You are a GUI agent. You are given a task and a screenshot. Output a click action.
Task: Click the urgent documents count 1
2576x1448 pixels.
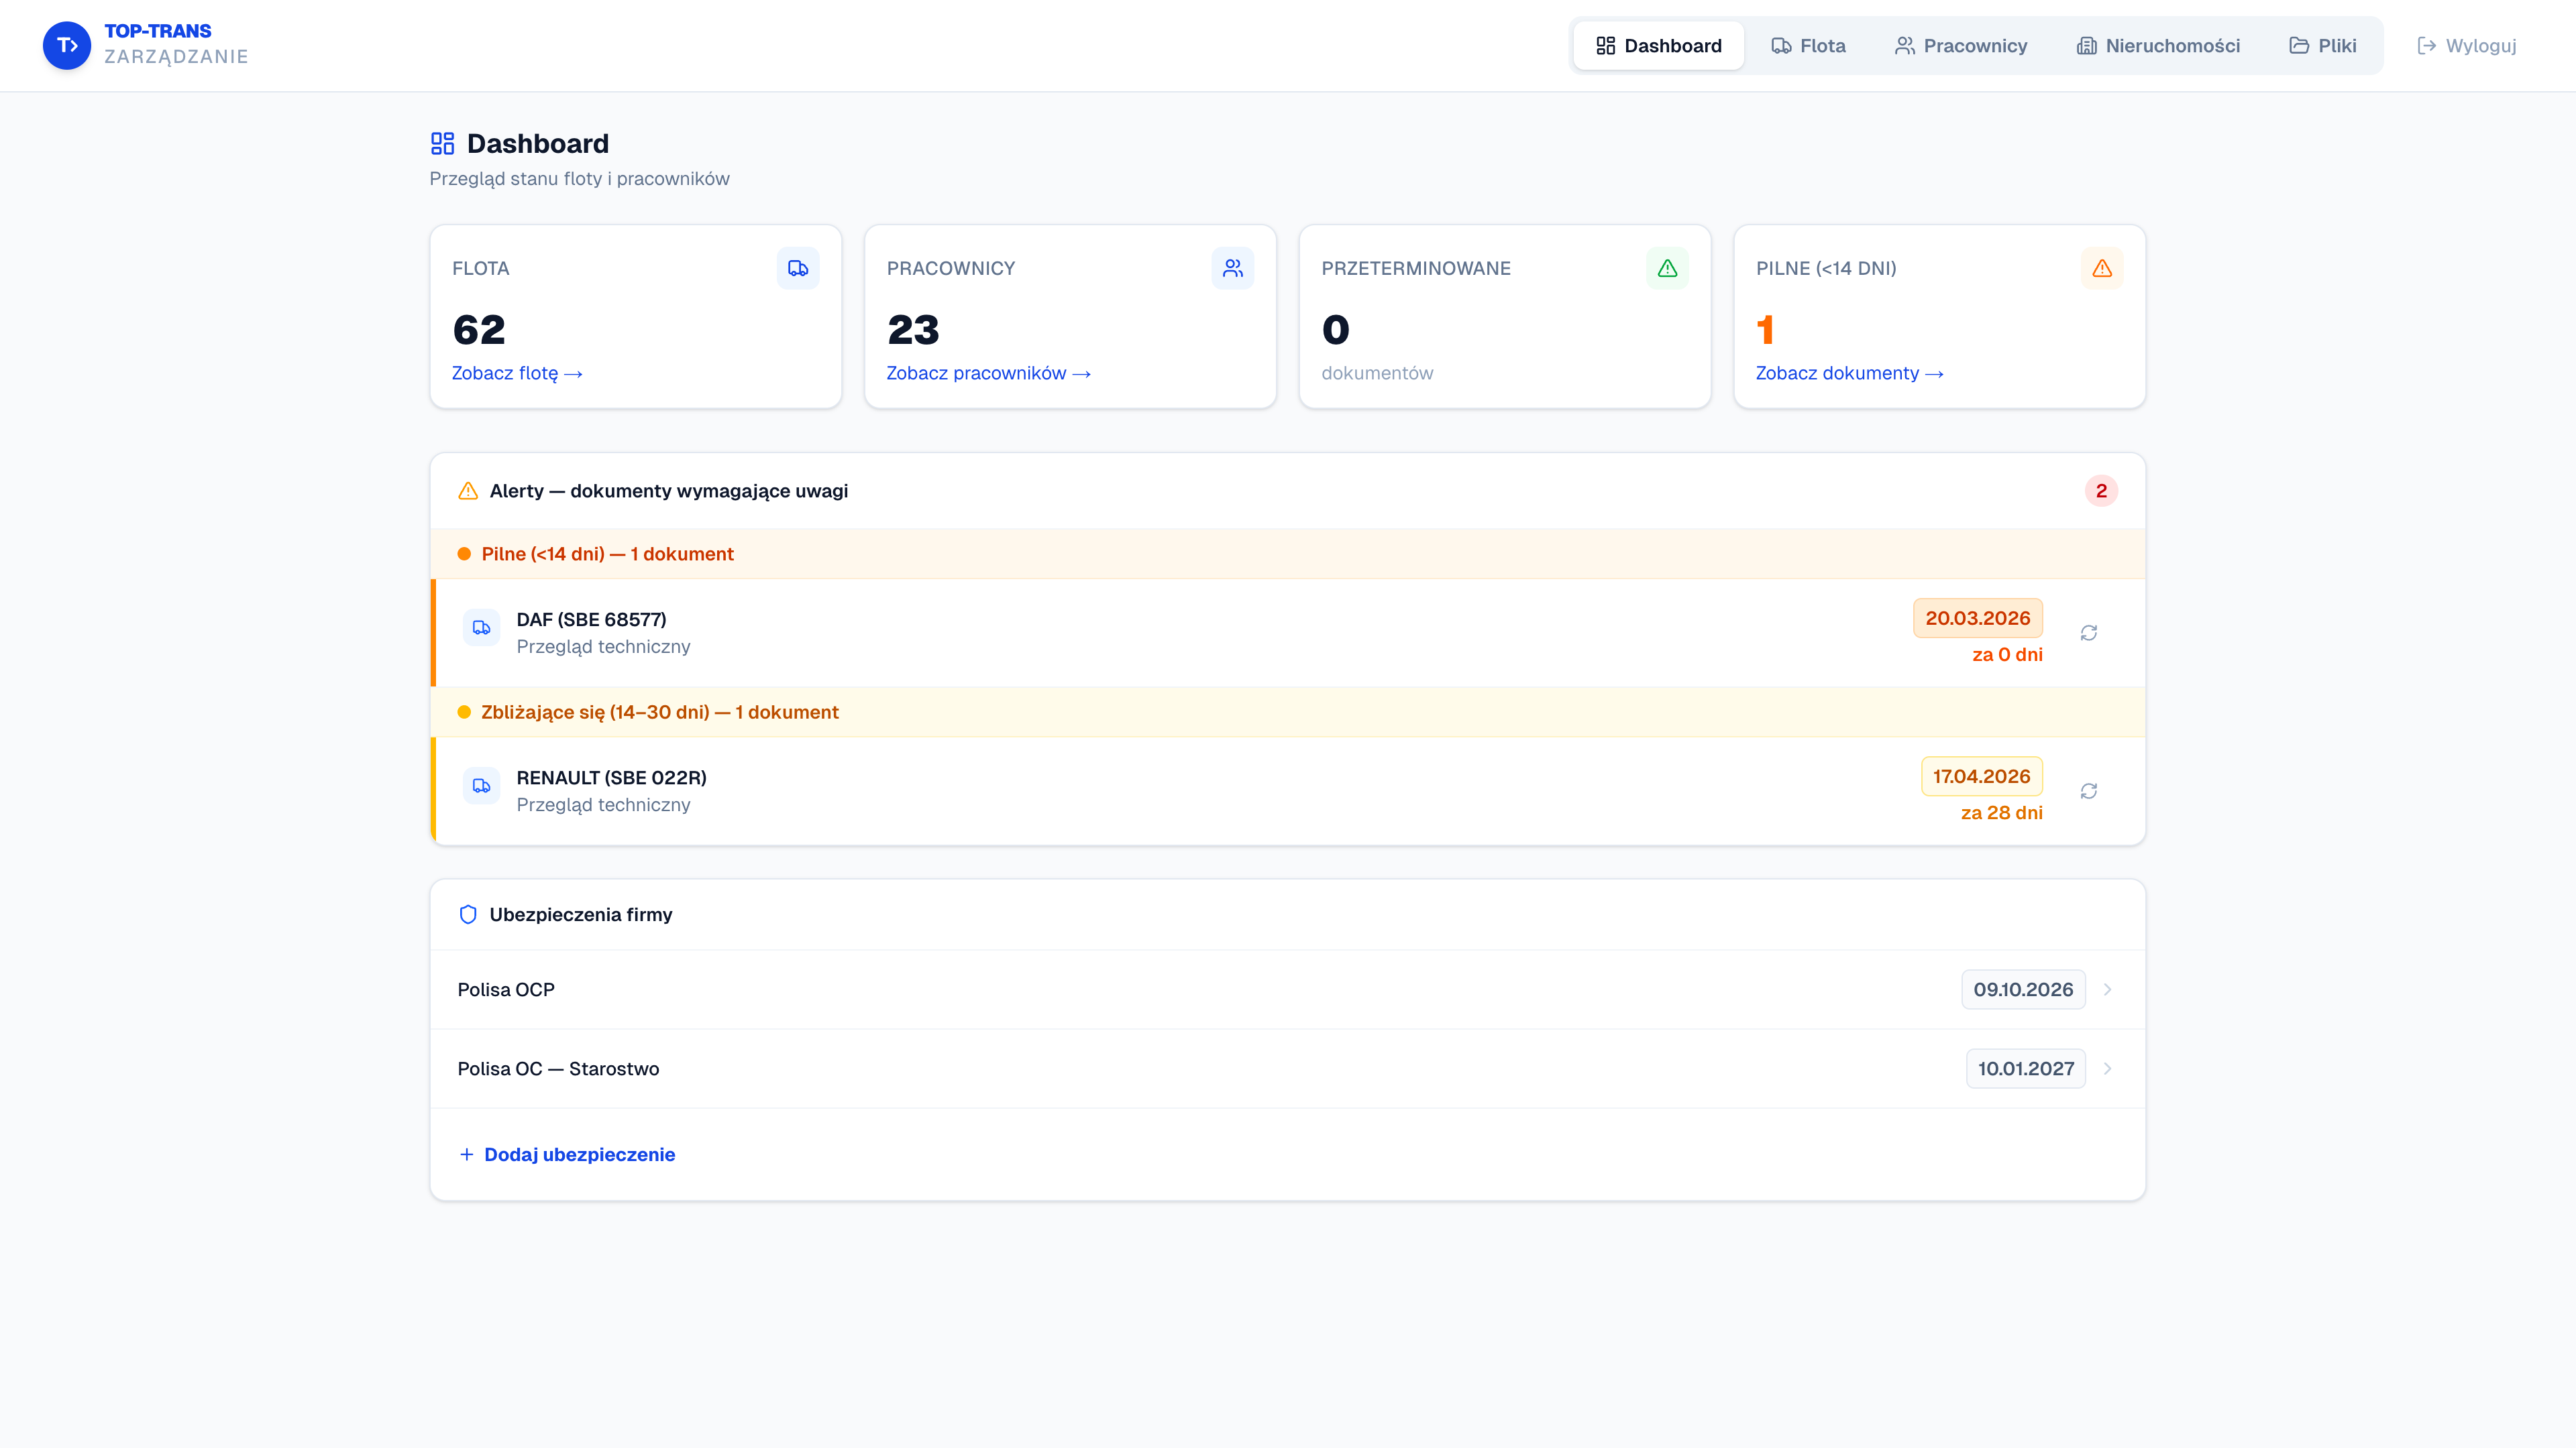tap(1765, 330)
